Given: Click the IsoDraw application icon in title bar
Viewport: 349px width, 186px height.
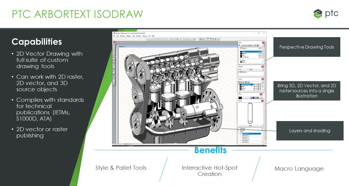Looking at the screenshot, I should coord(114,33).
